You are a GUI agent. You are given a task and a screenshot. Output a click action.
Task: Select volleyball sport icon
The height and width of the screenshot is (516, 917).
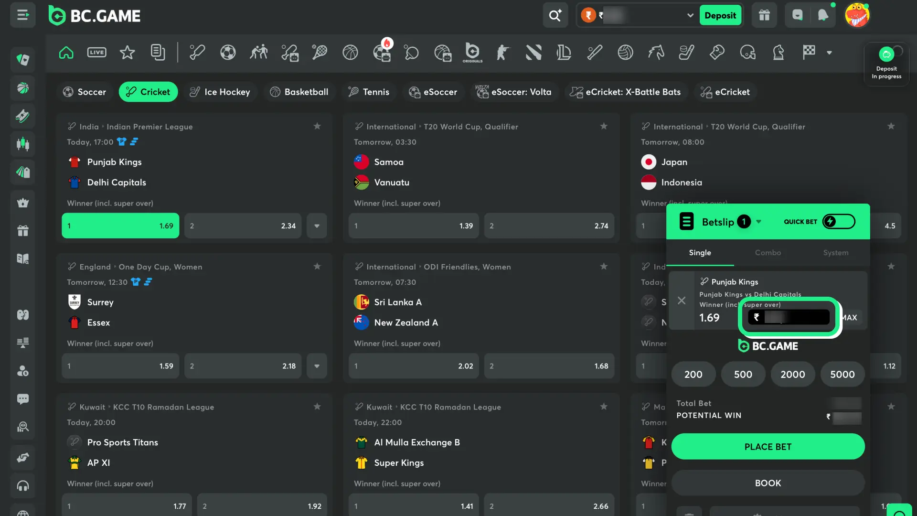[625, 52]
